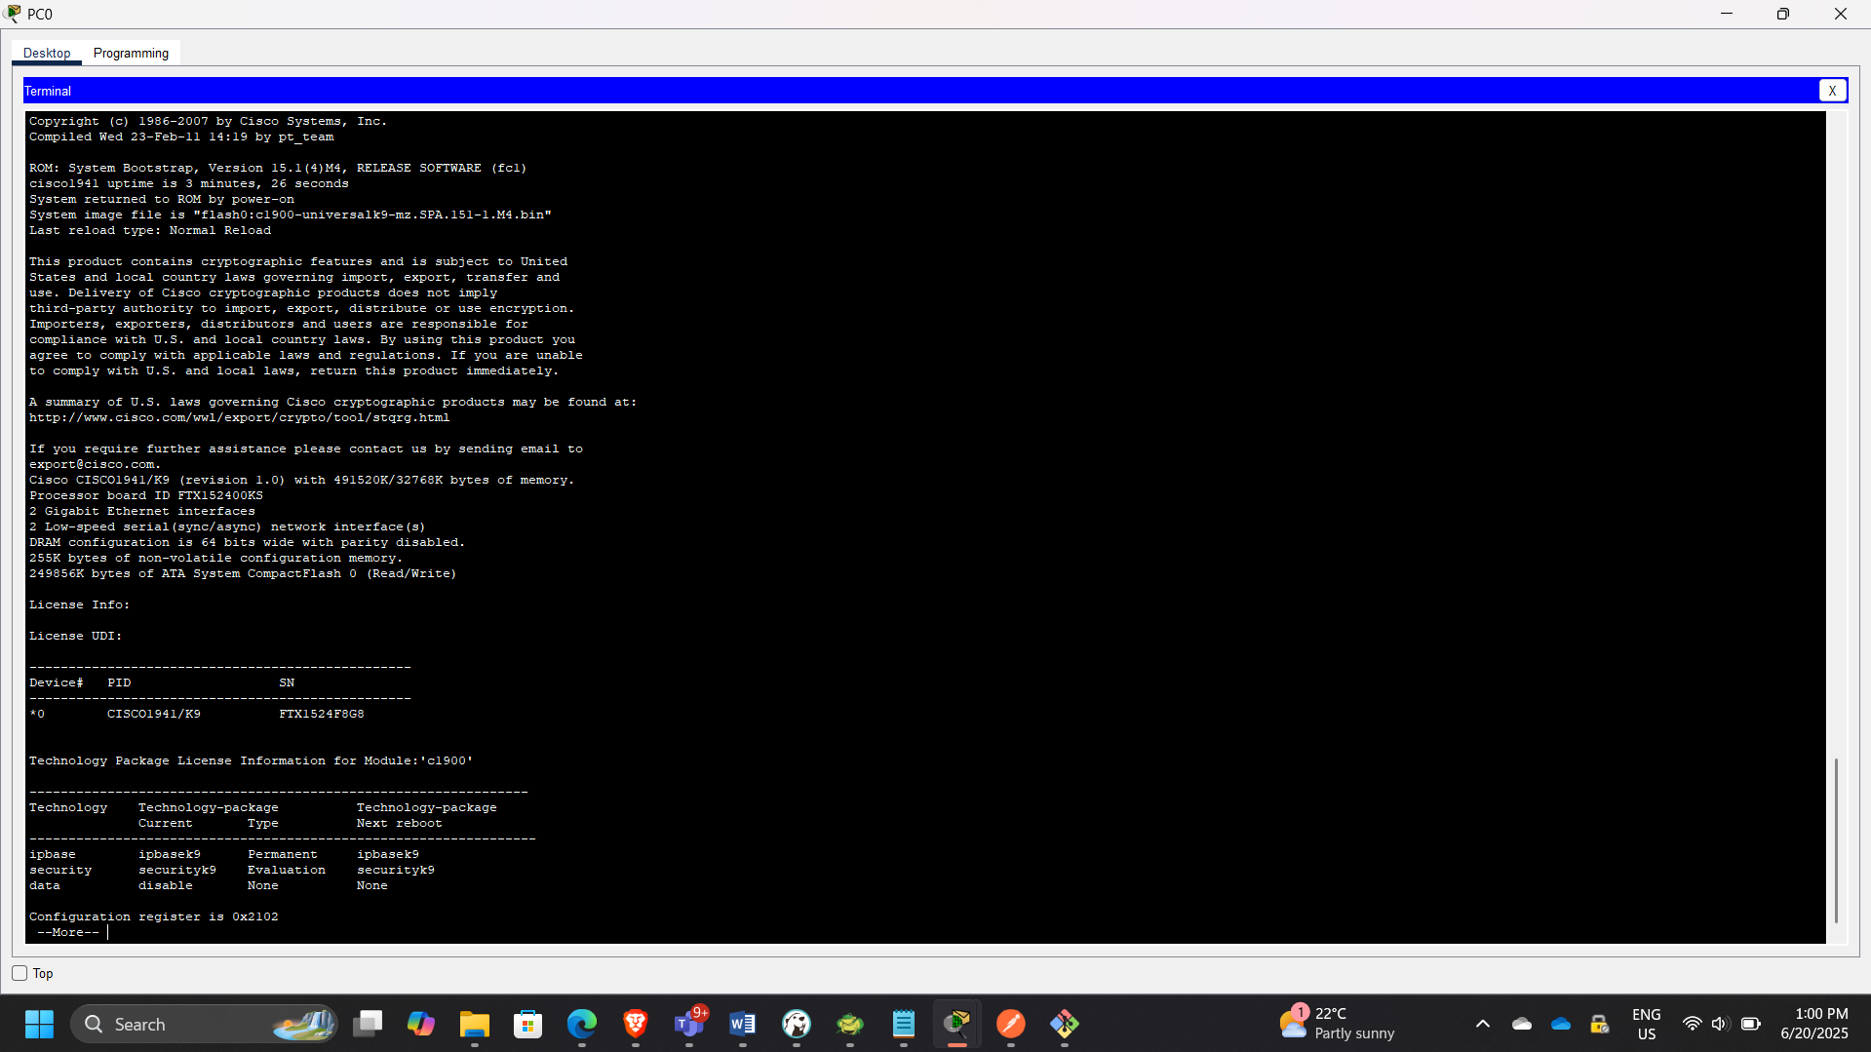Enable the Top checkbox
Image resolution: width=1871 pixels, height=1052 pixels.
pos(19,972)
